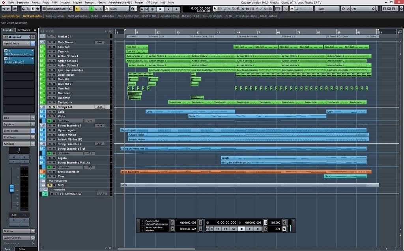
Task: Select the Line tool
Action: (x=261, y=9)
